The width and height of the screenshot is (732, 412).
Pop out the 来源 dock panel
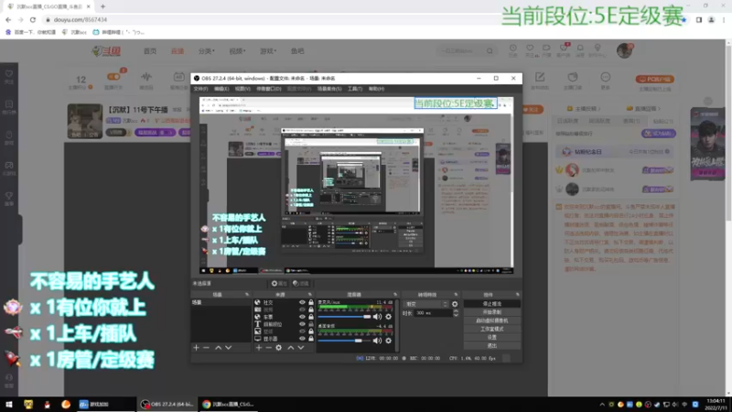(x=309, y=295)
